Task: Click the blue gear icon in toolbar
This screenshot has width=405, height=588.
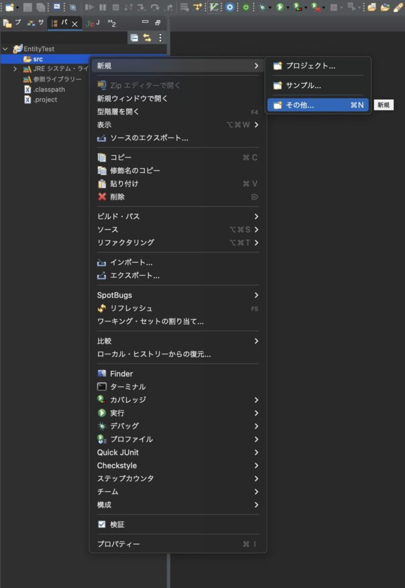Action: click(x=230, y=7)
